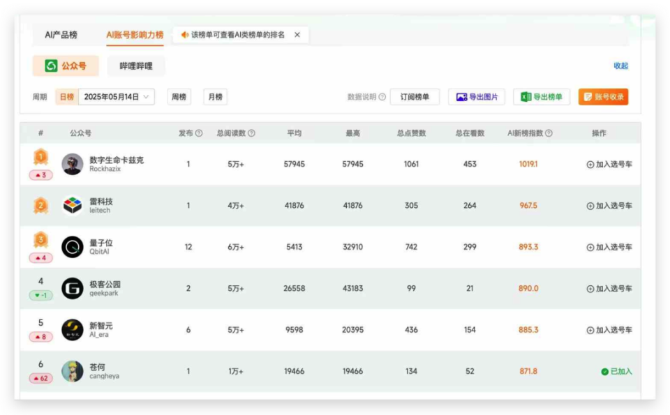
Task: Click the 871.8 index value
Action: [528, 372]
